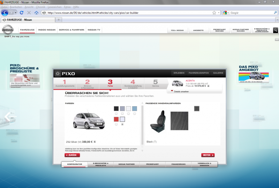The image size is (279, 188).
Task: Collapse the side panel with double-arrow icon
Action: (277, 39)
